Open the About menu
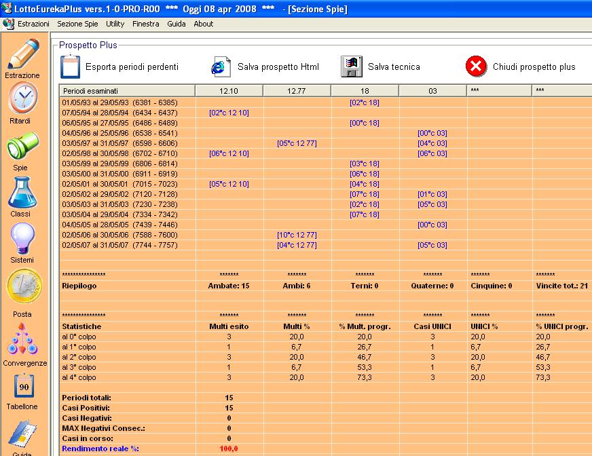Image resolution: width=592 pixels, height=456 pixels. tap(204, 24)
